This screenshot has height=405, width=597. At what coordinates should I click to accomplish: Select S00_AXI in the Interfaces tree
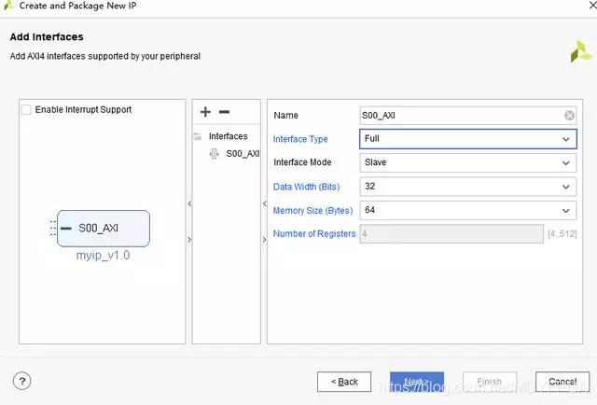(x=243, y=154)
